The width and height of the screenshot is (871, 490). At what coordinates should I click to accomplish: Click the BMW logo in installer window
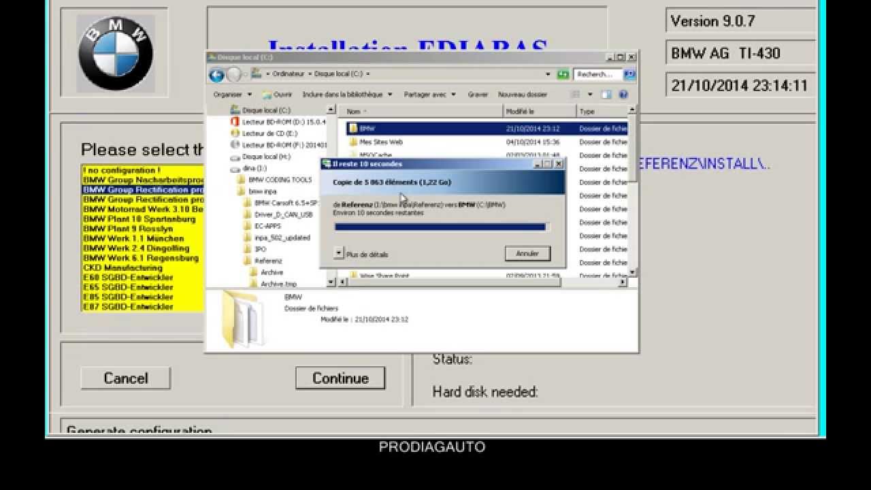(115, 53)
